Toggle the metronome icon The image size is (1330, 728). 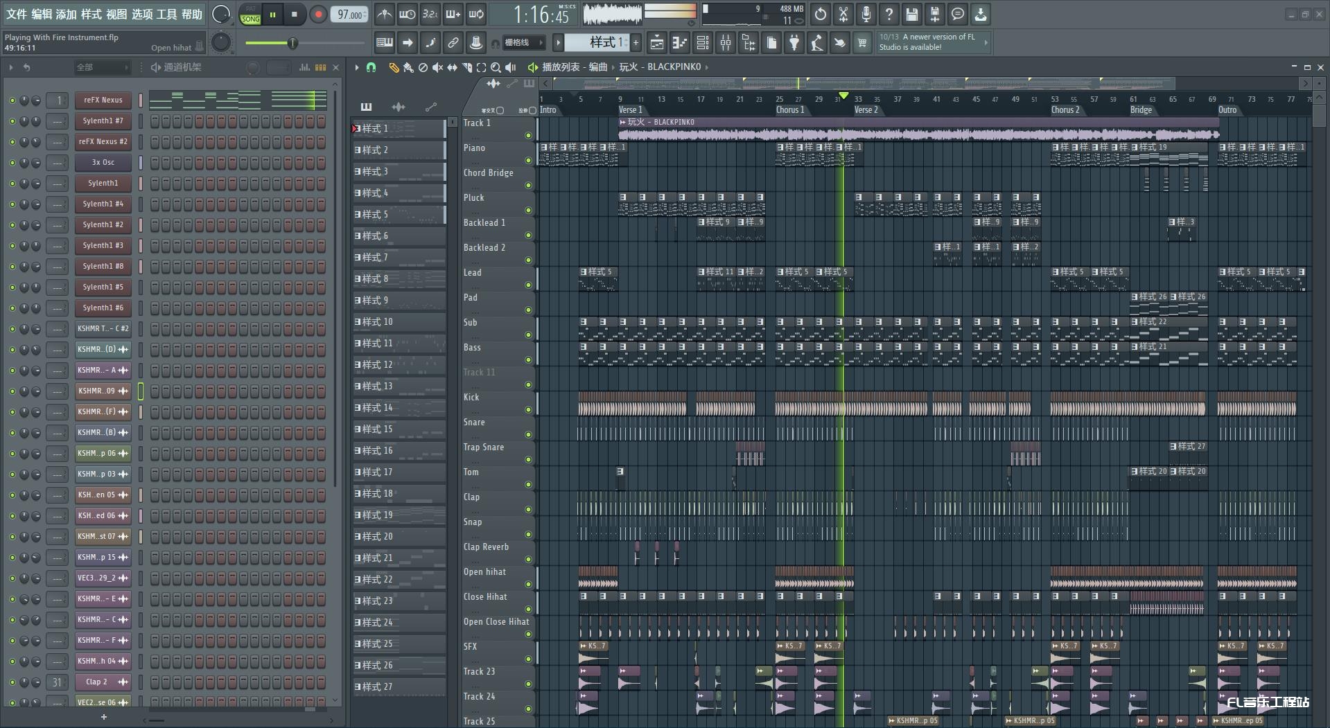385,14
